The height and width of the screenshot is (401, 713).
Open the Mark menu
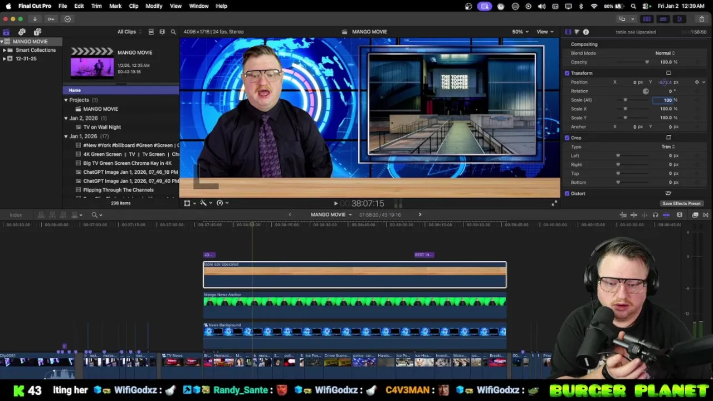pos(115,6)
